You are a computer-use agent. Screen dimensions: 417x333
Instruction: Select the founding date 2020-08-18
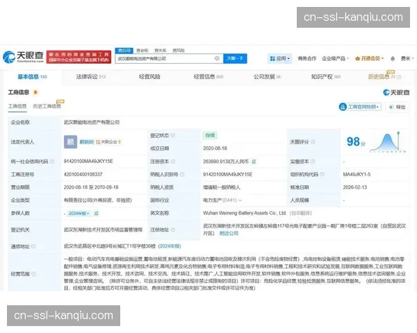click(x=215, y=148)
